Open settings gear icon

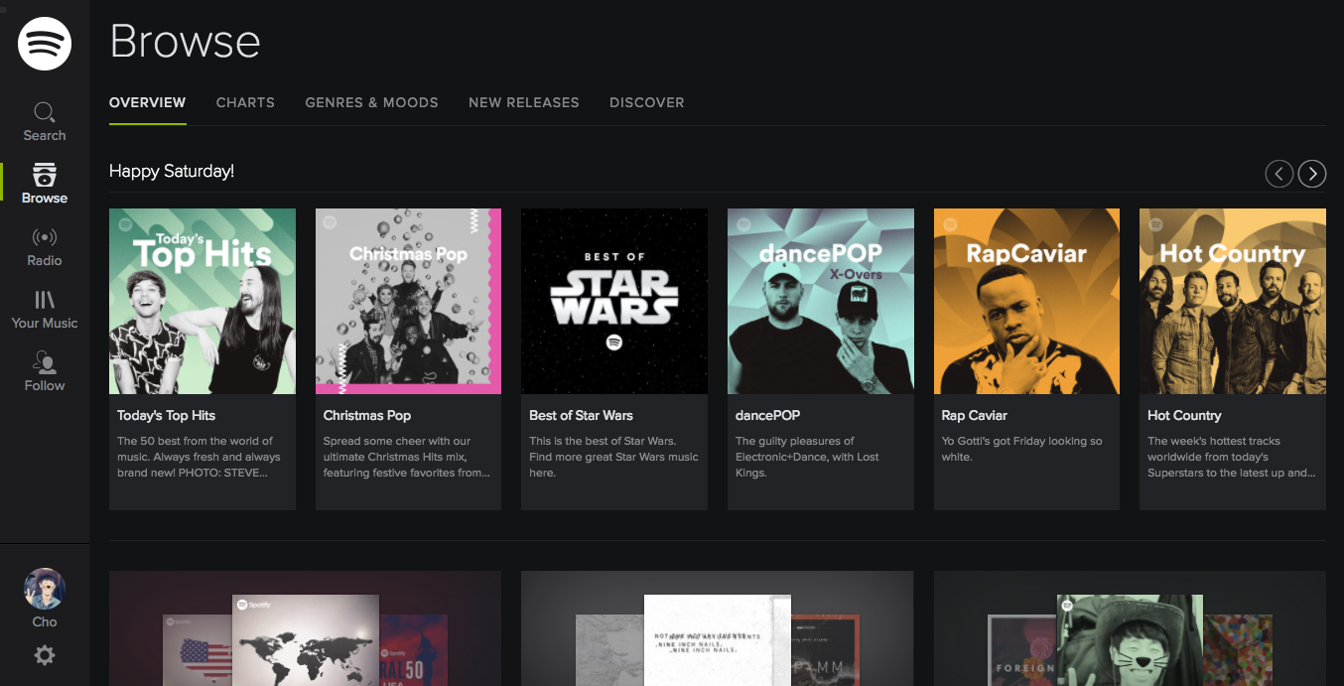pyautogui.click(x=45, y=655)
